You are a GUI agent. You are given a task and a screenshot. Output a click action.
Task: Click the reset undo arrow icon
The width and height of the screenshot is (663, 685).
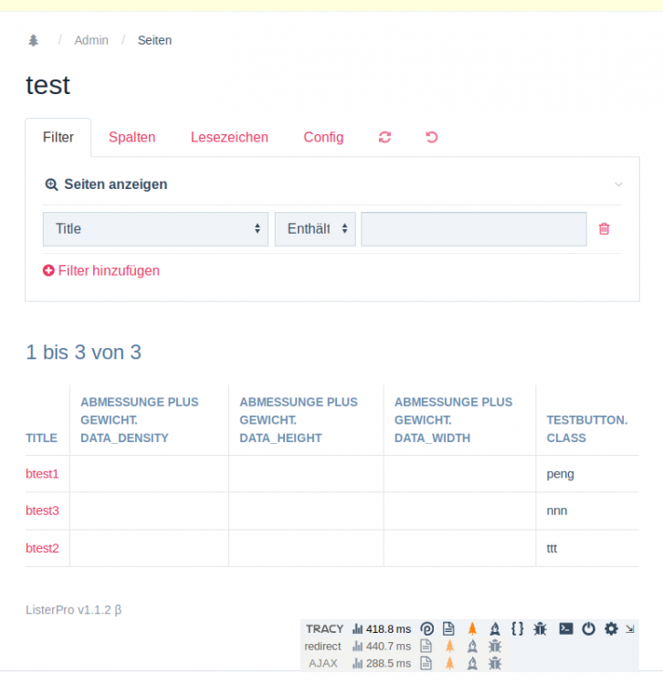(432, 137)
